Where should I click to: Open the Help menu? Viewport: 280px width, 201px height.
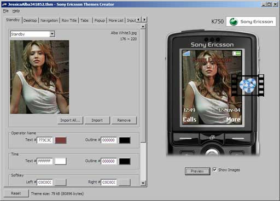tap(16, 11)
